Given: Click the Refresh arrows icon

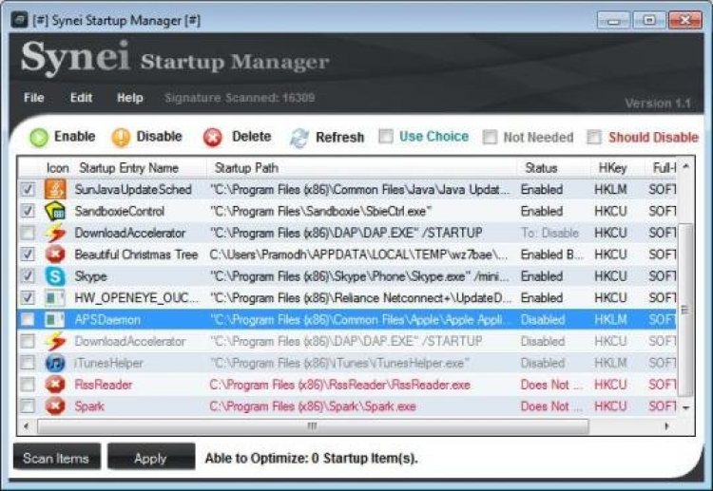Looking at the screenshot, I should point(299,138).
